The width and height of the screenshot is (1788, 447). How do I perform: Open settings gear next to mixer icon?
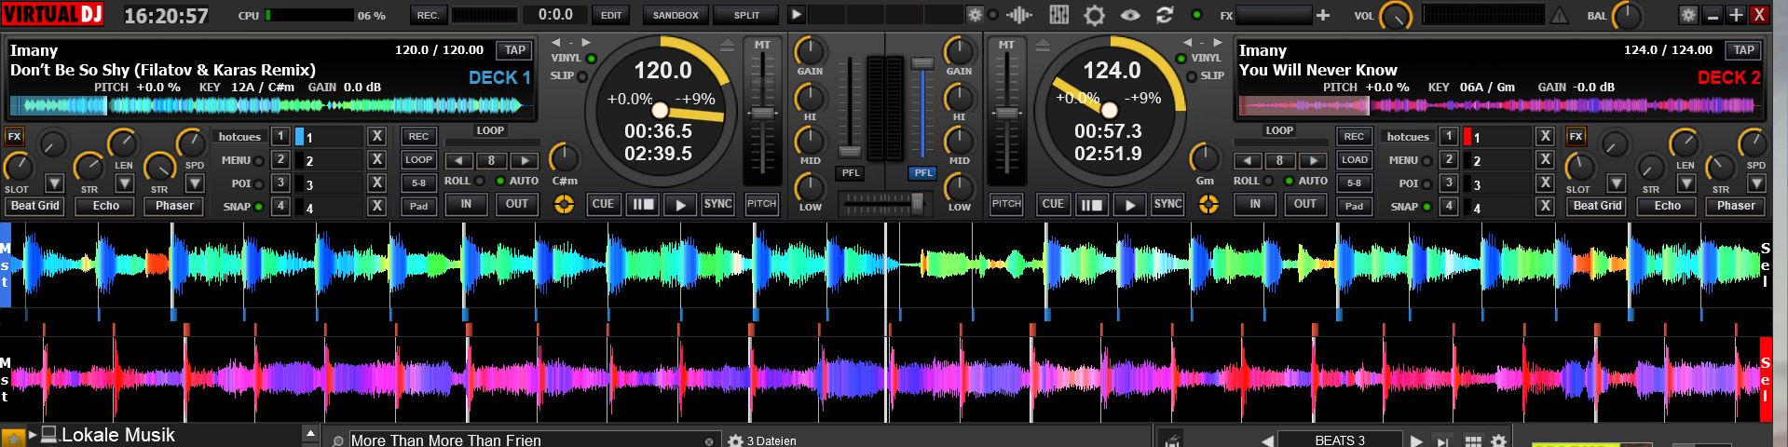point(1094,15)
